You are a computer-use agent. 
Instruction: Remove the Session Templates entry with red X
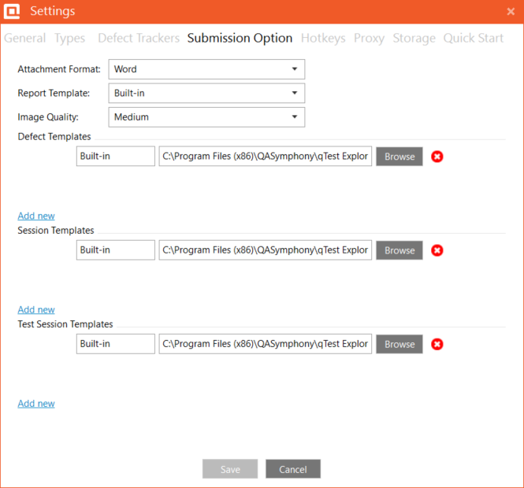pyautogui.click(x=437, y=250)
